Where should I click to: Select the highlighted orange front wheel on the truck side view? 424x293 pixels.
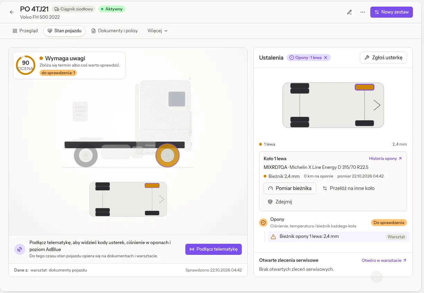[167, 155]
